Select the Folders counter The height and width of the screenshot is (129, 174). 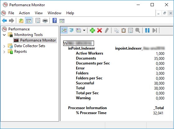pyautogui.click(x=82, y=73)
